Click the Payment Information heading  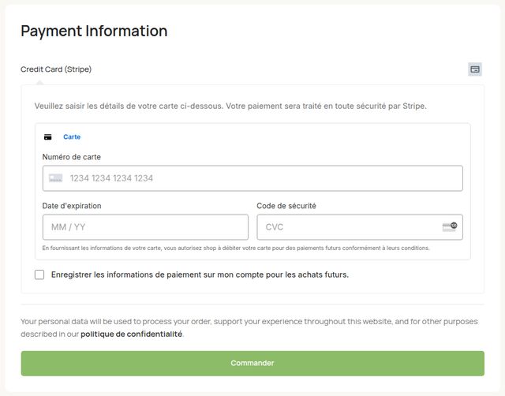(94, 32)
